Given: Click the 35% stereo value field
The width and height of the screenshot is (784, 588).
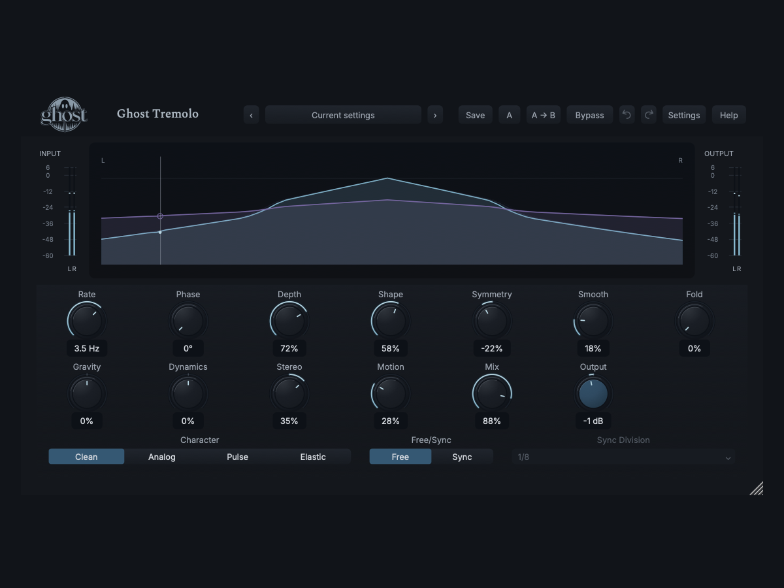Looking at the screenshot, I should (289, 421).
